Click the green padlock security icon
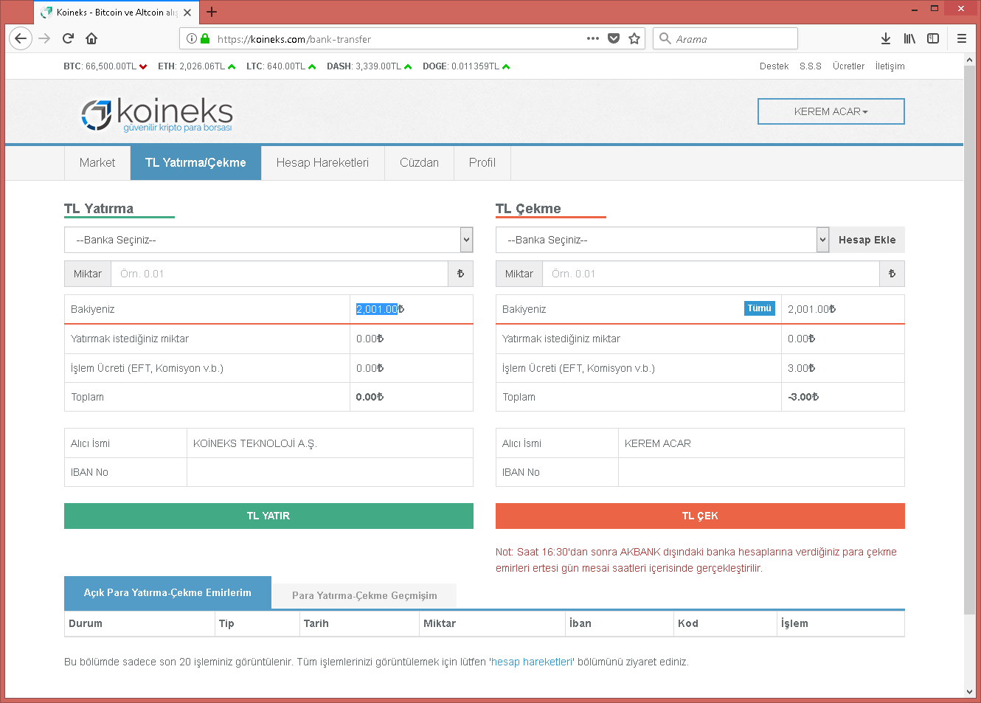The width and height of the screenshot is (981, 703). (x=205, y=38)
